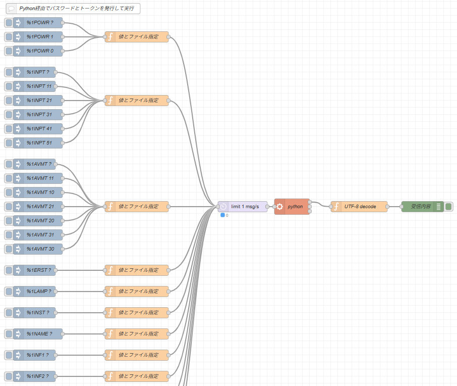Select the %1INPT 21 inject arrow icon
The width and height of the screenshot is (457, 386).
18,101
